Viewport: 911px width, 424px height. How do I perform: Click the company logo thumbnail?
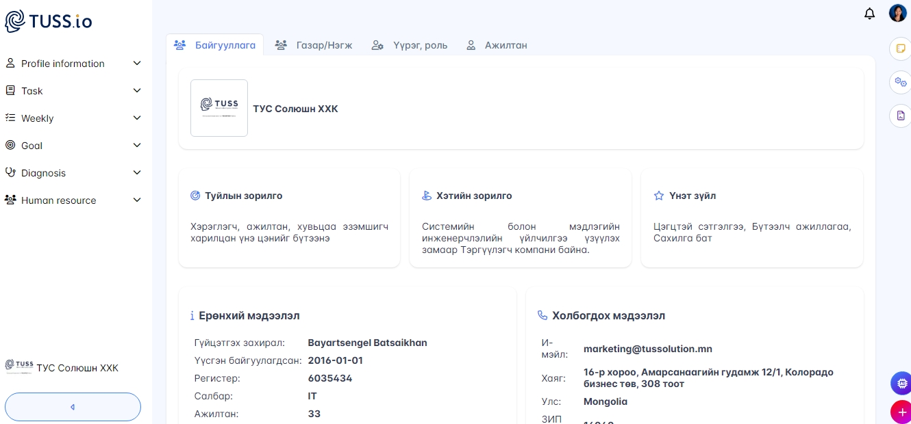coord(219,108)
